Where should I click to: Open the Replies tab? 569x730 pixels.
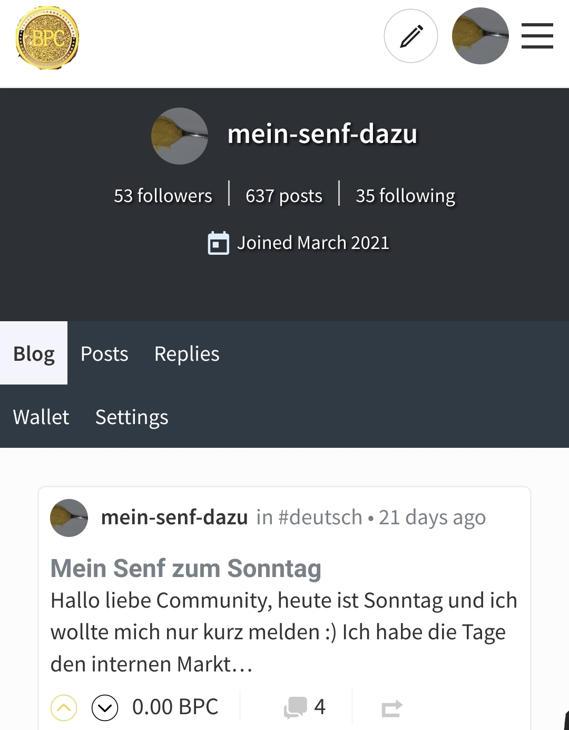pos(187,353)
